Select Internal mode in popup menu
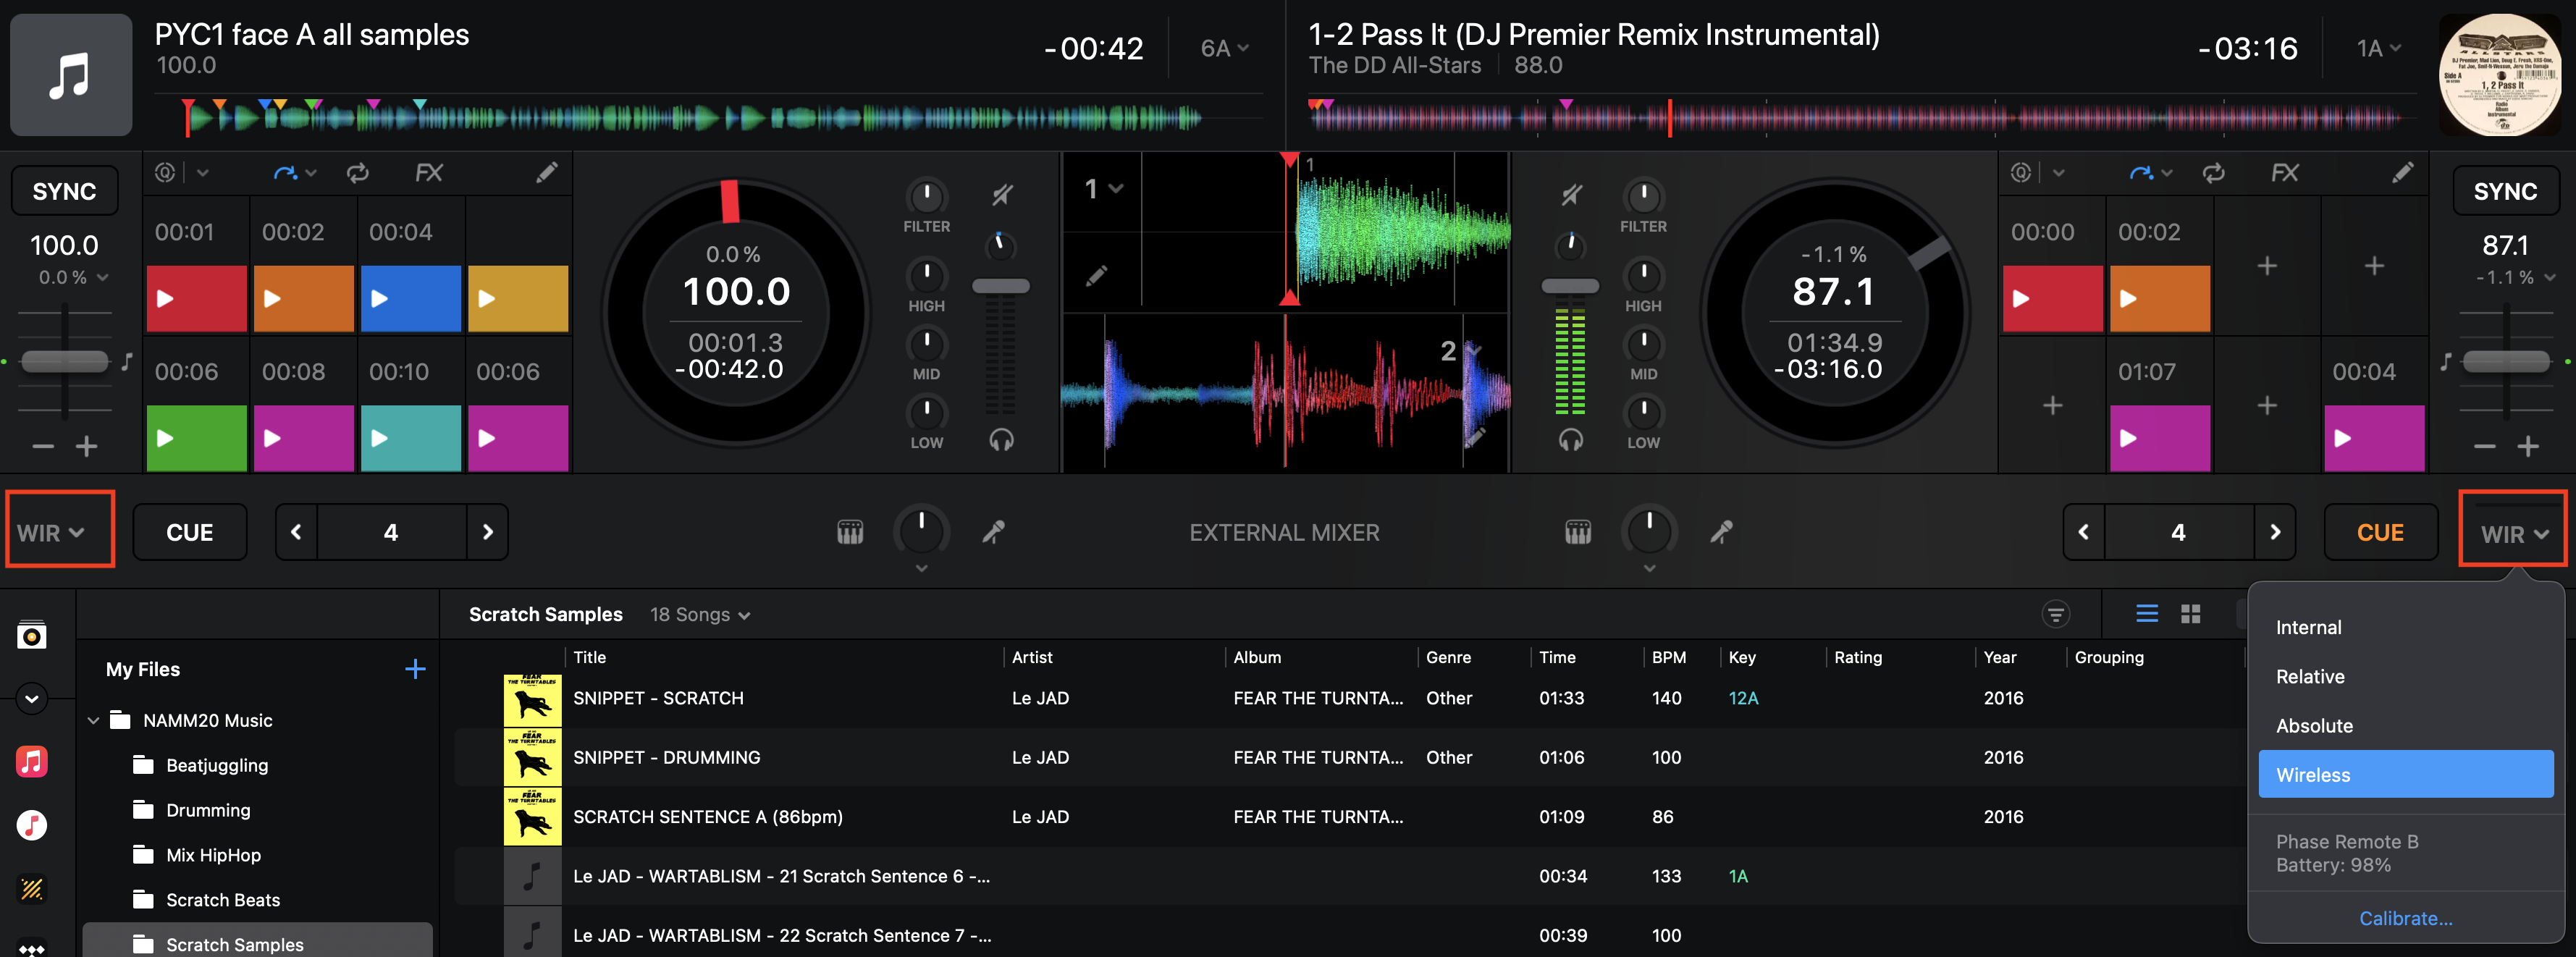This screenshot has width=2576, height=957. pyautogui.click(x=2406, y=627)
